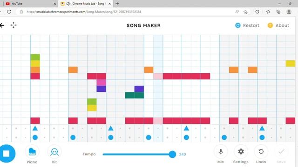The height and width of the screenshot is (167, 298).
Task: Close the Chrome Music Lab tab
Action: [x=110, y=4]
